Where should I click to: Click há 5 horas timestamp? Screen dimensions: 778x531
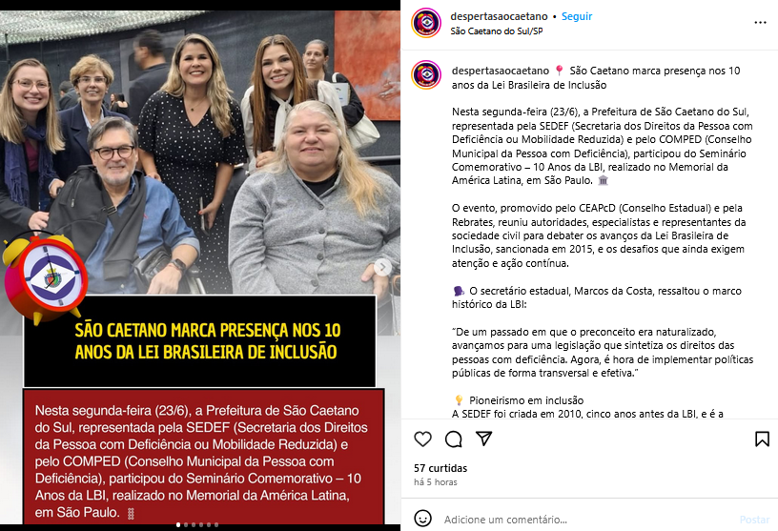click(x=435, y=482)
